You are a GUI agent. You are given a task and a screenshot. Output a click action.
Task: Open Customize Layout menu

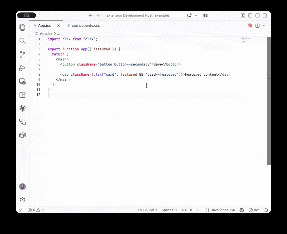point(243,15)
